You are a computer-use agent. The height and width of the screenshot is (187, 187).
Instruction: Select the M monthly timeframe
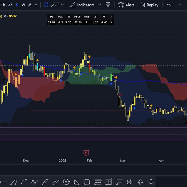tap(30, 5)
